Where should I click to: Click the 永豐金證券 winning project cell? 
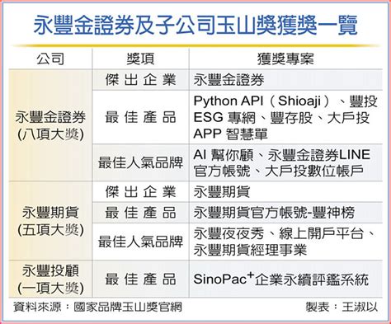tap(285, 80)
